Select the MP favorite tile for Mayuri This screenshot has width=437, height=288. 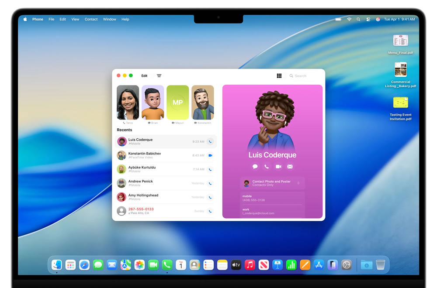(177, 103)
